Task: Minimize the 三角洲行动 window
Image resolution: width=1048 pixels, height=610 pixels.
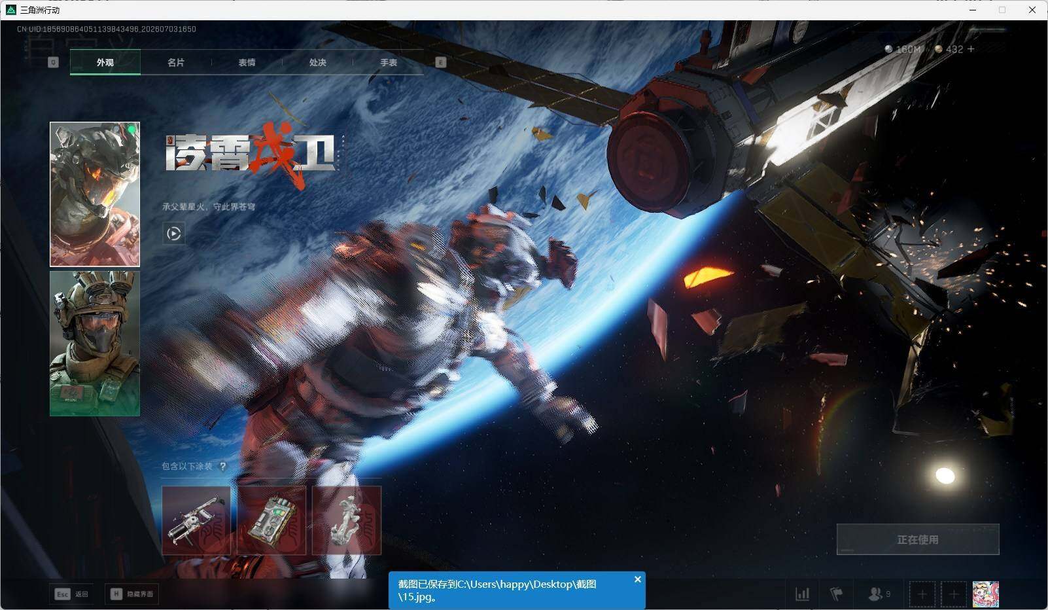Action: (x=973, y=10)
